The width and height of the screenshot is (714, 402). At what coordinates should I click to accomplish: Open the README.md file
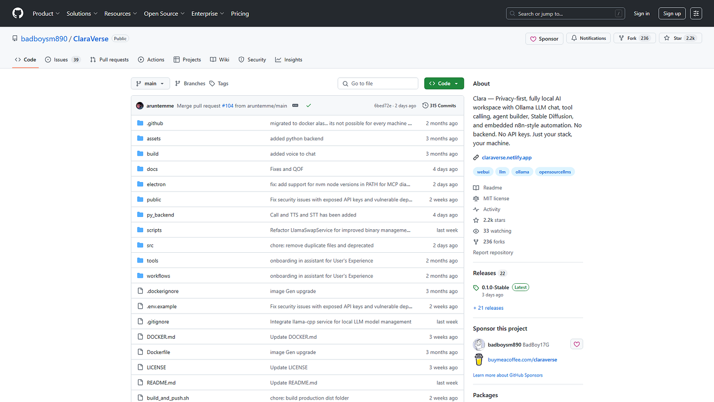161,382
